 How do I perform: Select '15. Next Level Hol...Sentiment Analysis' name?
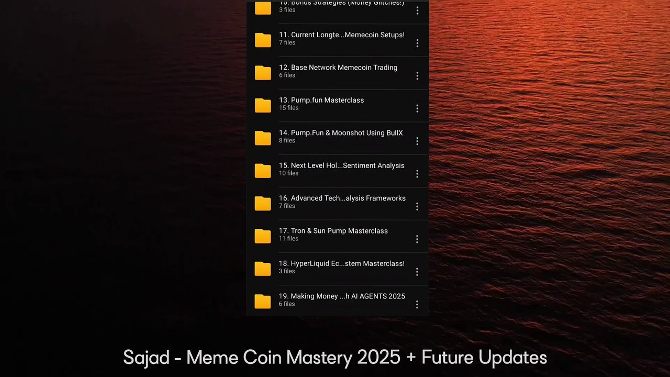click(x=342, y=165)
